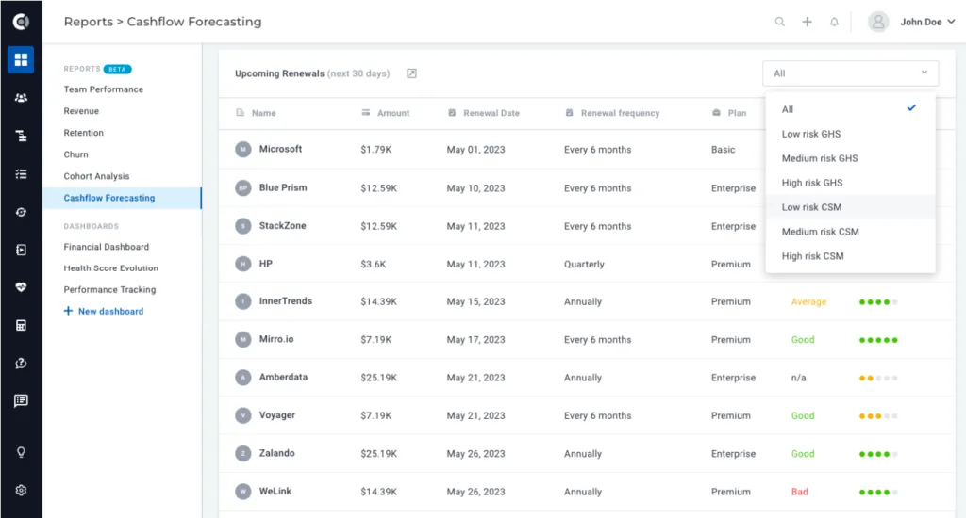
Task: Choose Medium risk CSM option
Action: [850, 232]
